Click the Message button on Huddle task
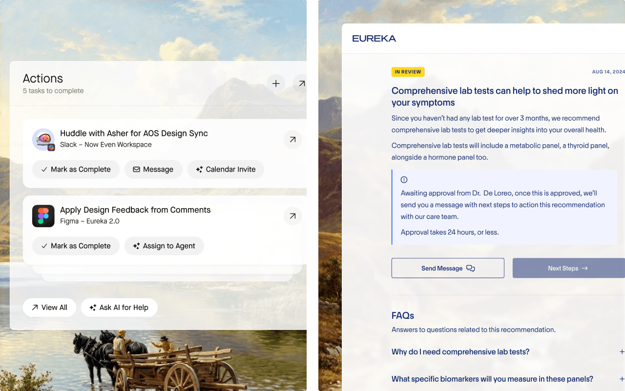625x391 pixels. click(x=153, y=169)
